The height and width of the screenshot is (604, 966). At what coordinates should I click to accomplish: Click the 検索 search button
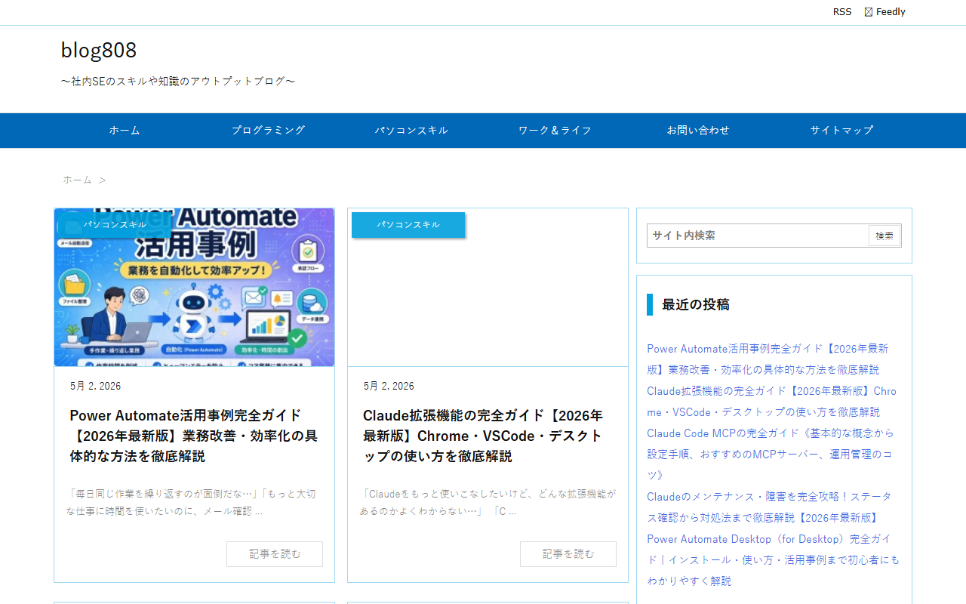point(884,236)
